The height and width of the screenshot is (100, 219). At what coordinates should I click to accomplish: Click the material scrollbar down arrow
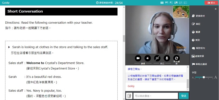[x=124, y=99]
